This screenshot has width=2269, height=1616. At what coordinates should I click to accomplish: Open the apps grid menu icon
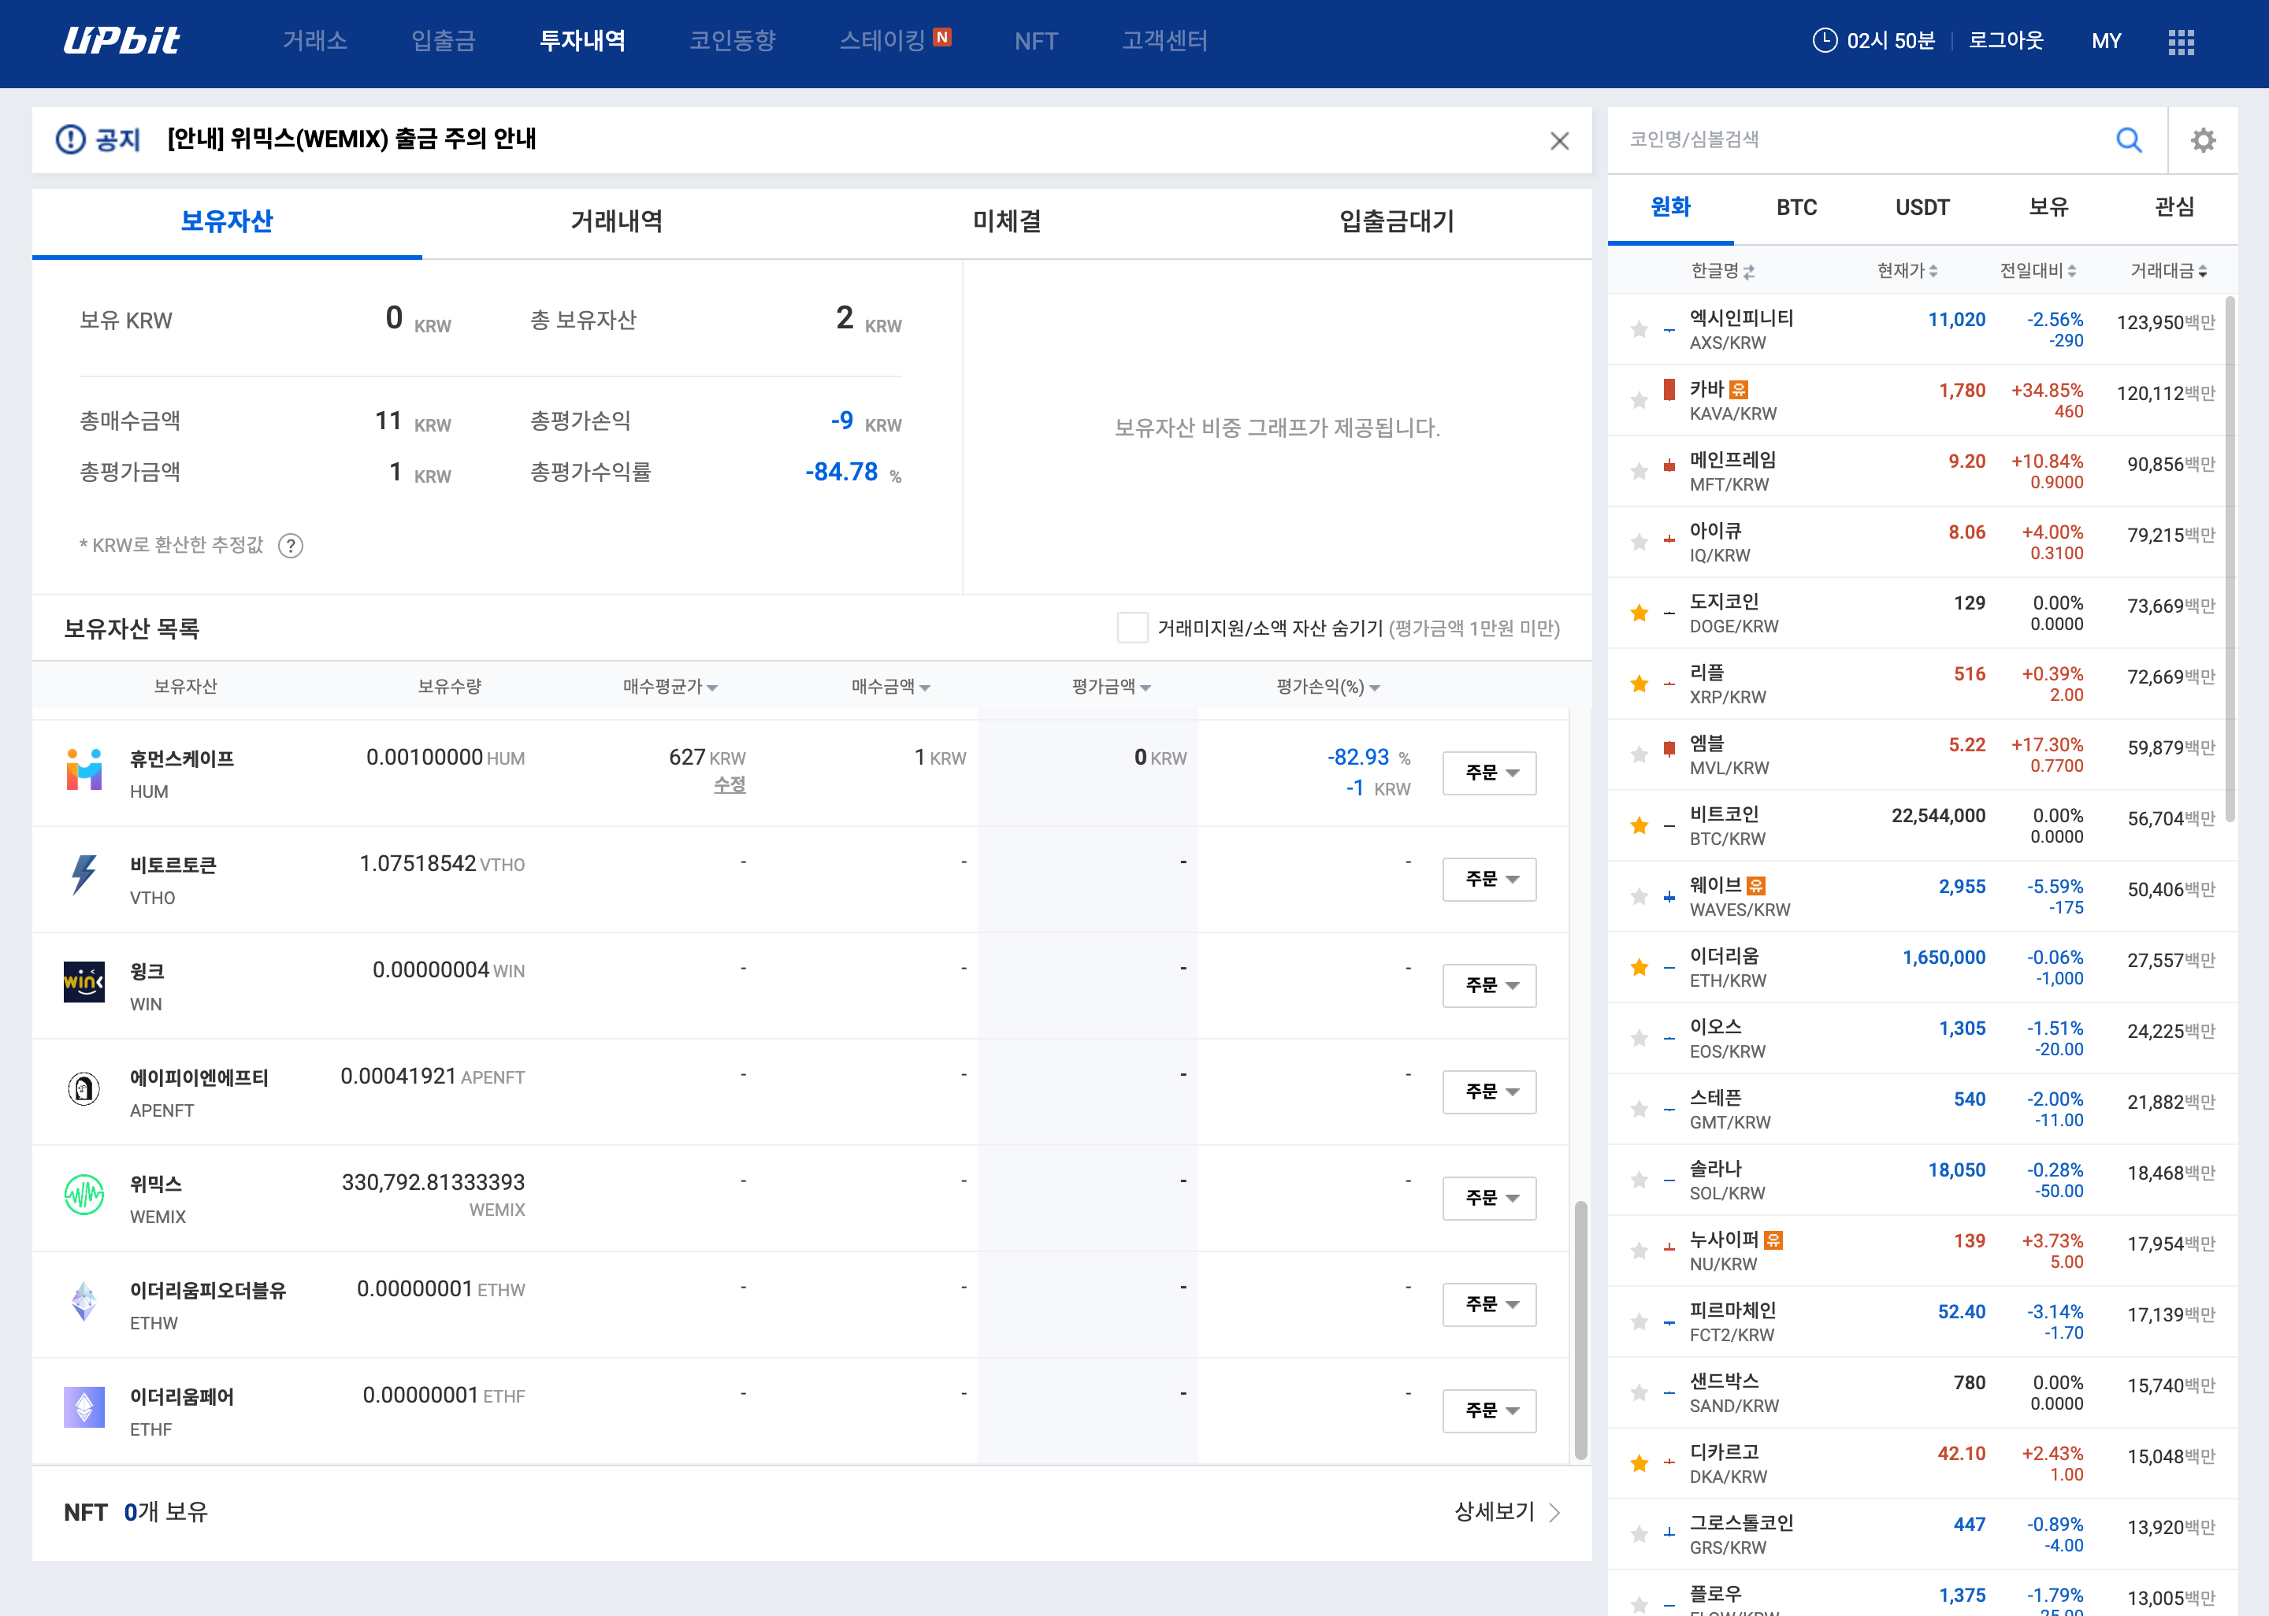pos(2181,41)
